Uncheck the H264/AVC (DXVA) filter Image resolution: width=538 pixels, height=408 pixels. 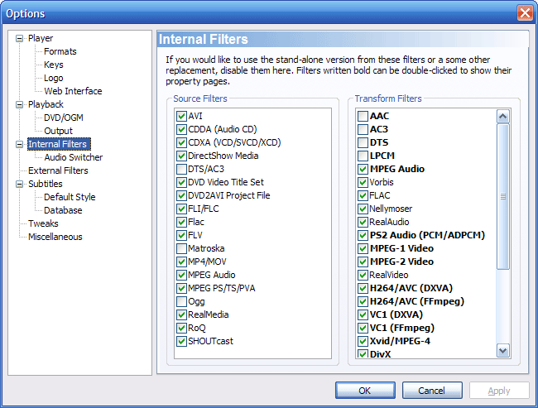coord(363,288)
